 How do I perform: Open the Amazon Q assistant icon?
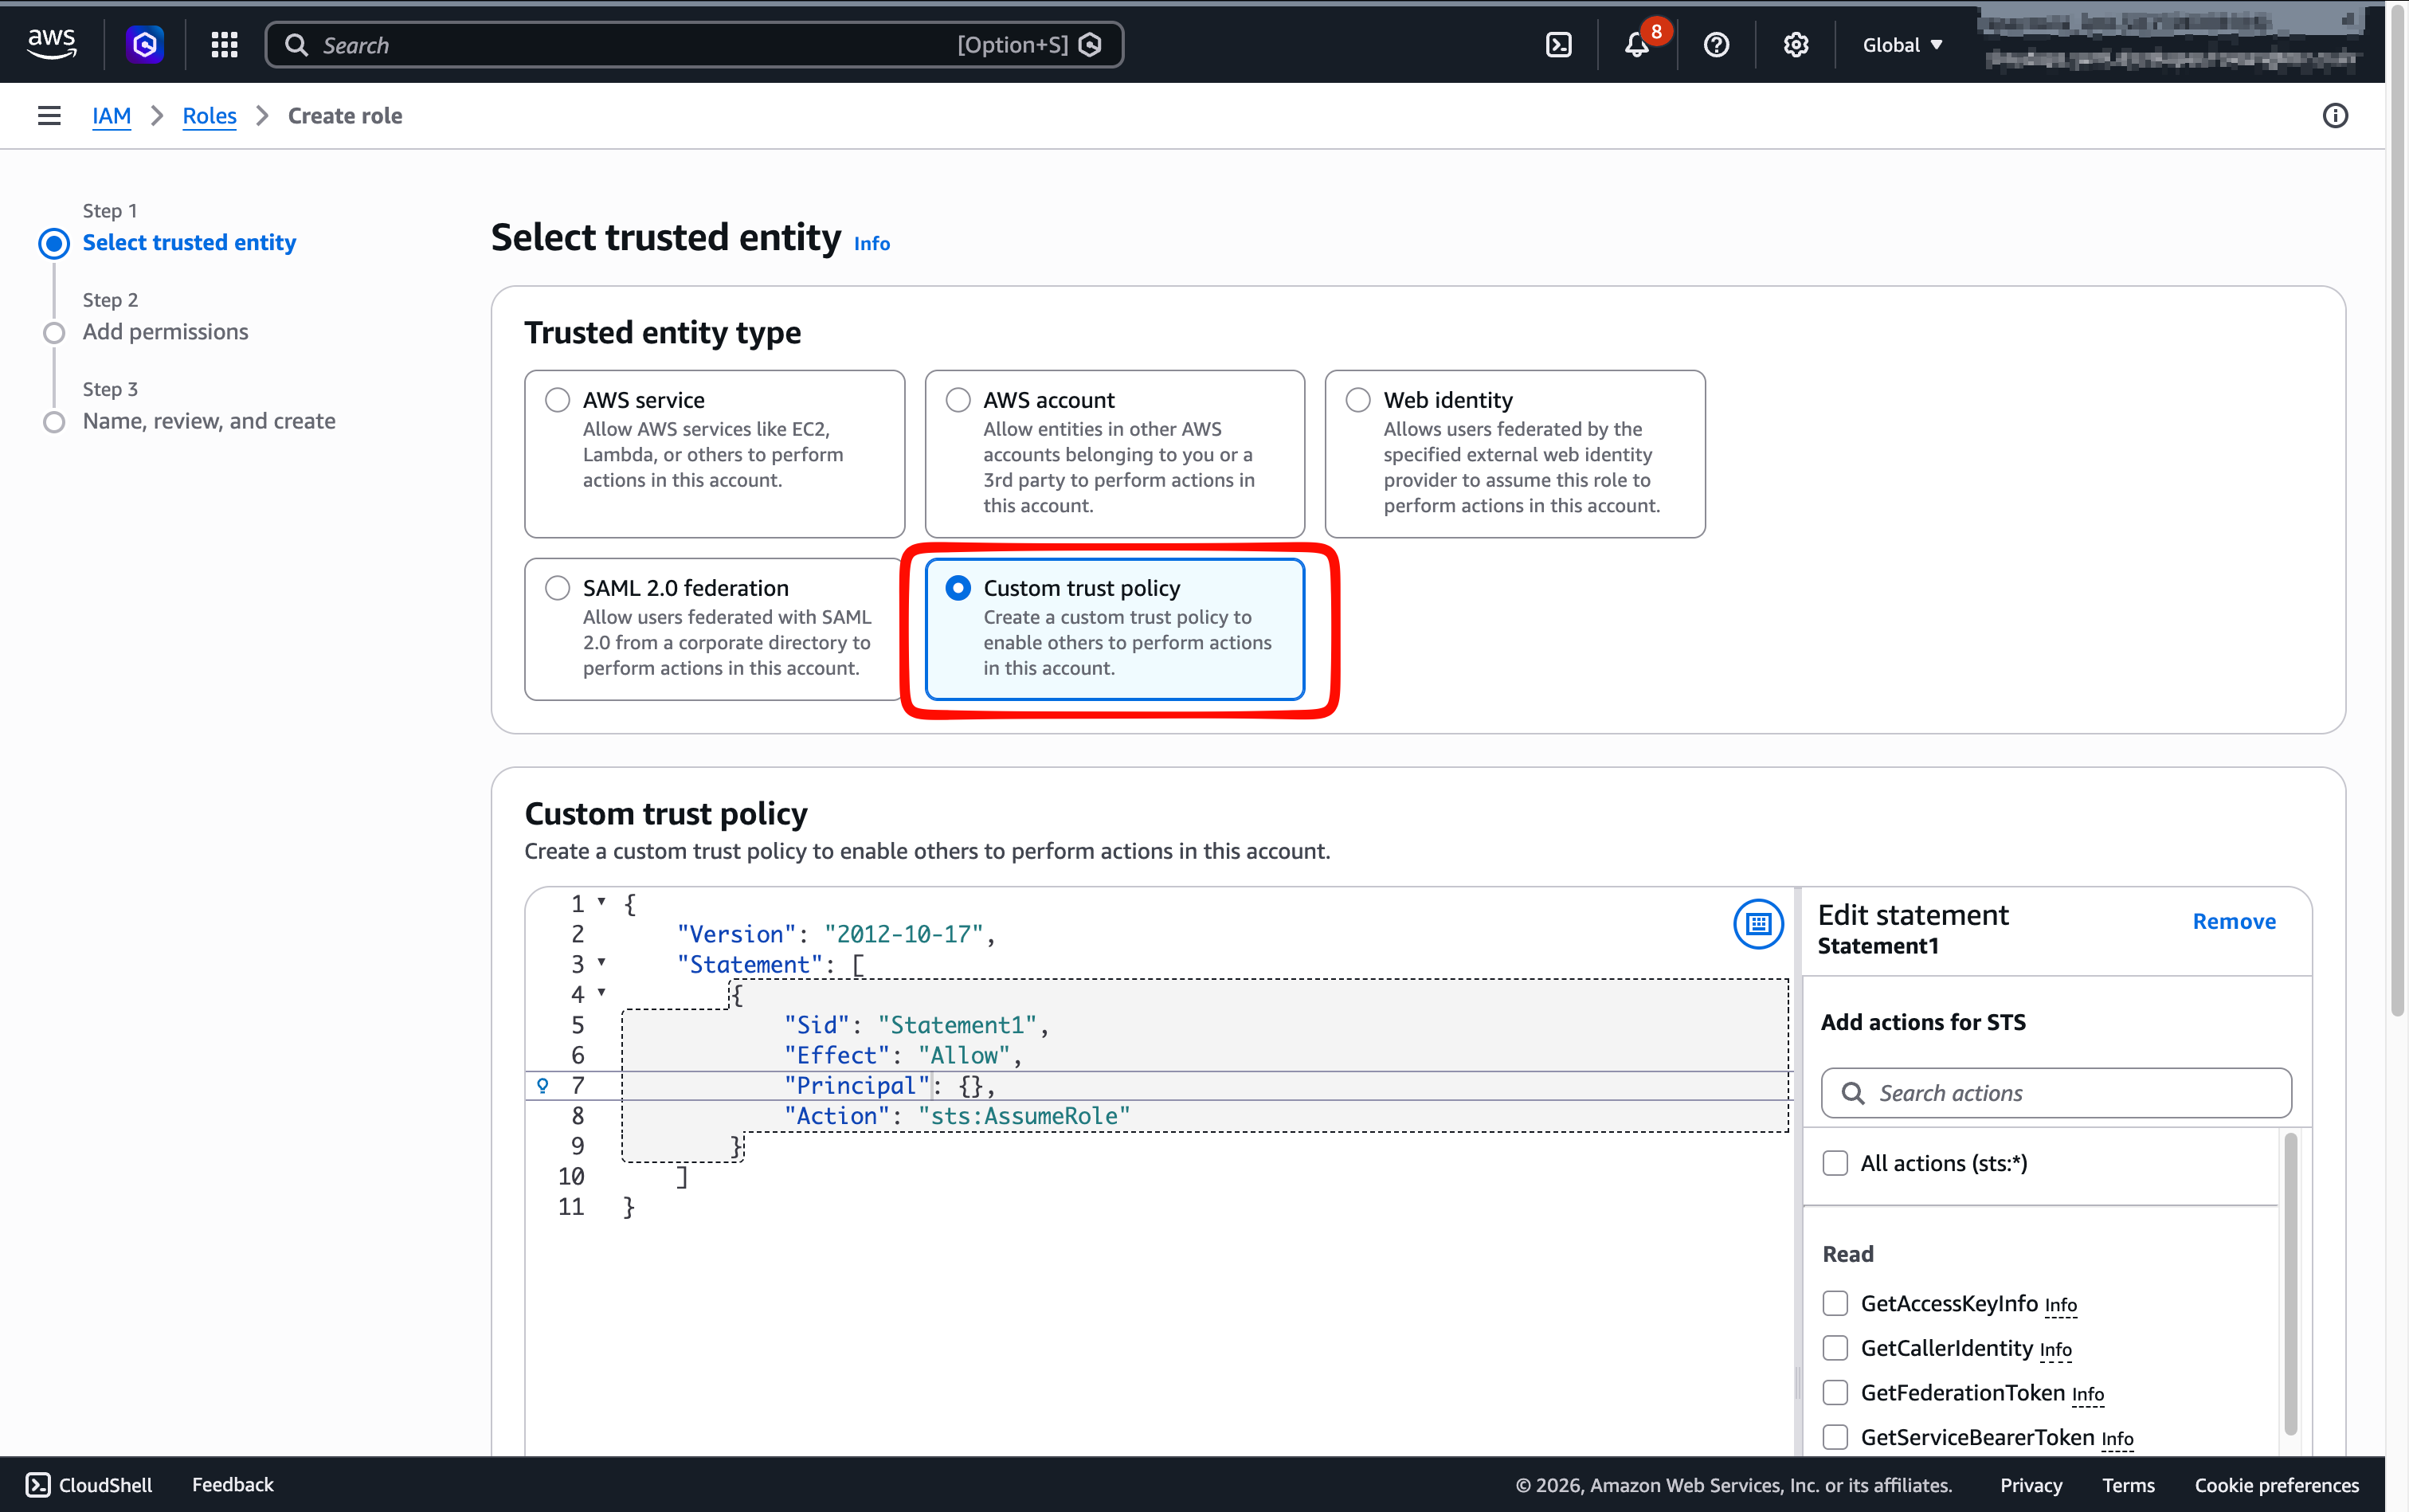(x=145, y=44)
